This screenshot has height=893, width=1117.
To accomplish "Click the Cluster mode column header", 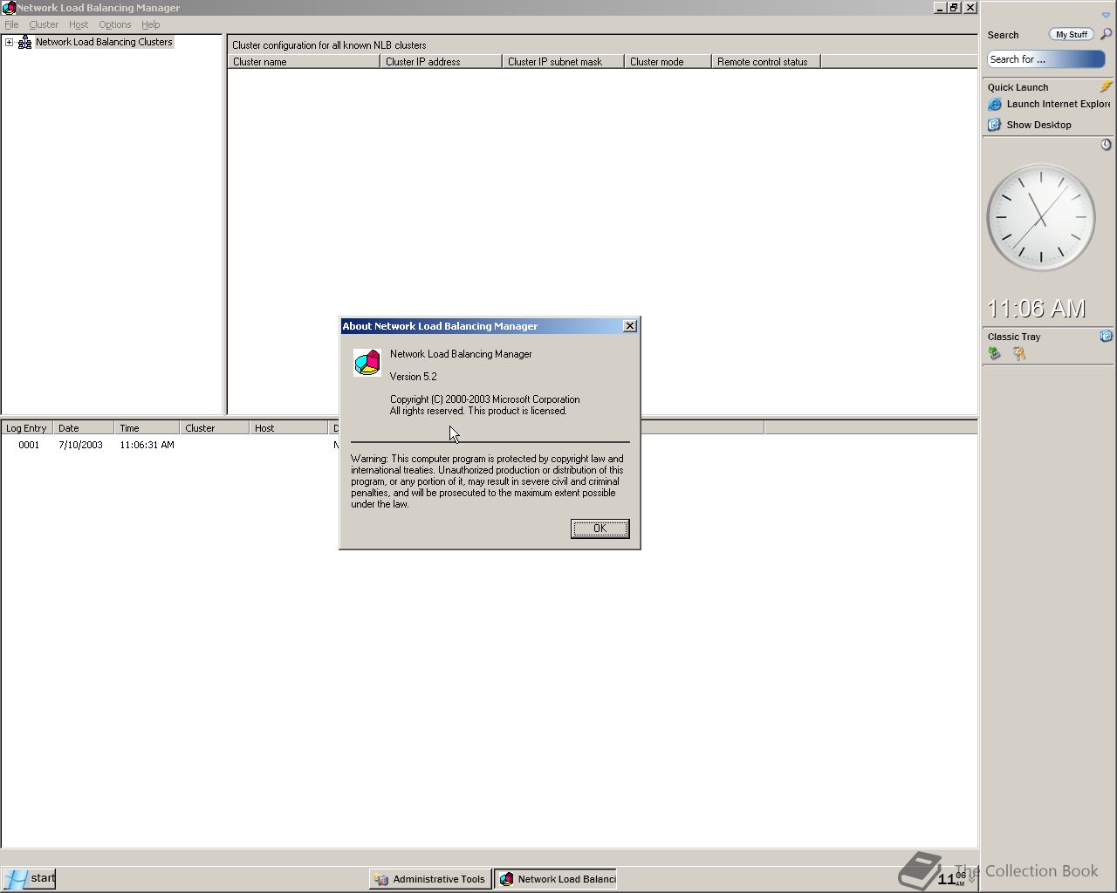I will [x=668, y=62].
